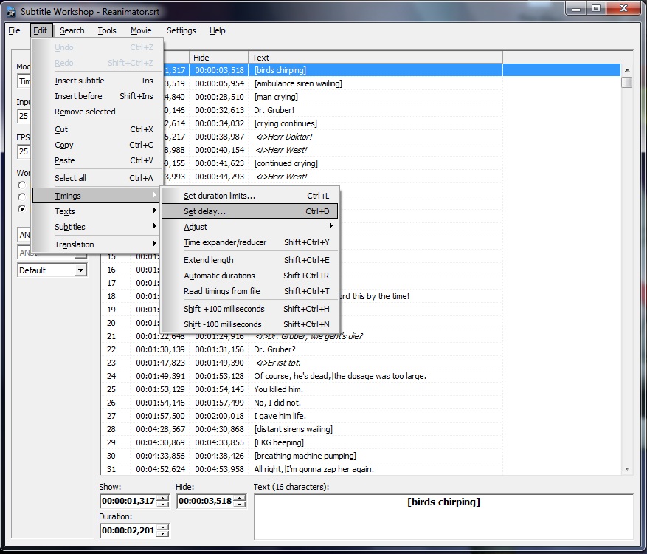Expand the Subtitles submenu
Image resolution: width=647 pixels, height=554 pixels.
click(97, 227)
